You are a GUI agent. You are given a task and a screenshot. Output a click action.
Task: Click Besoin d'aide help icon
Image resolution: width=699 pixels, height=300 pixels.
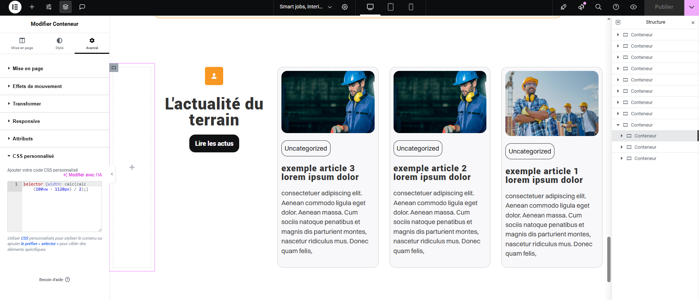67,280
